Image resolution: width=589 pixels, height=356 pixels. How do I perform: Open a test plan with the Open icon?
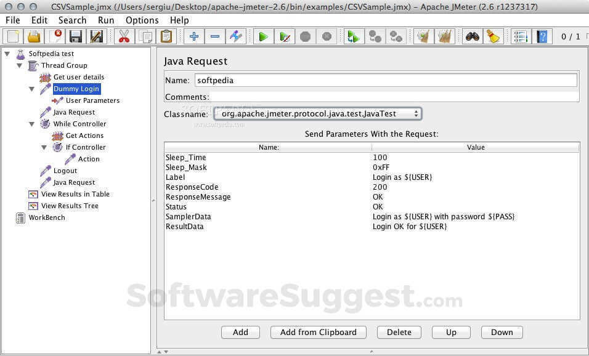34,36
